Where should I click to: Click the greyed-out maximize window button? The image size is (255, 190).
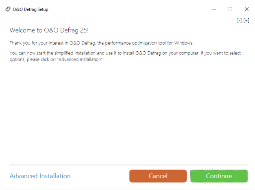click(230, 9)
